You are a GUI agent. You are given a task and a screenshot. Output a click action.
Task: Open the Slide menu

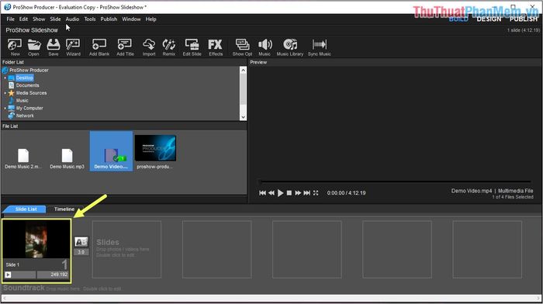pos(55,19)
